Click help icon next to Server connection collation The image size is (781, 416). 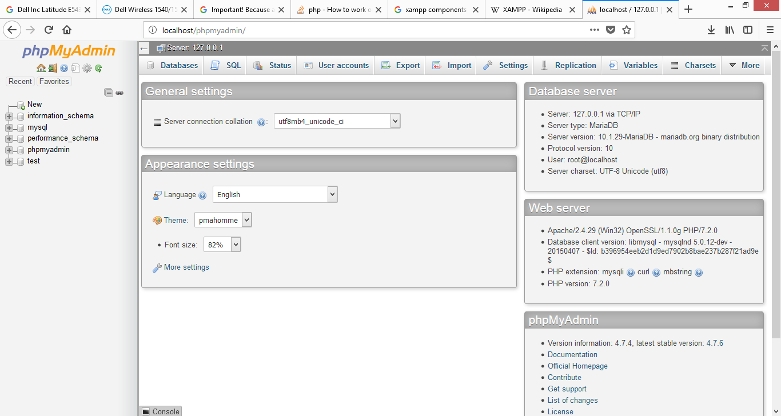(x=261, y=122)
